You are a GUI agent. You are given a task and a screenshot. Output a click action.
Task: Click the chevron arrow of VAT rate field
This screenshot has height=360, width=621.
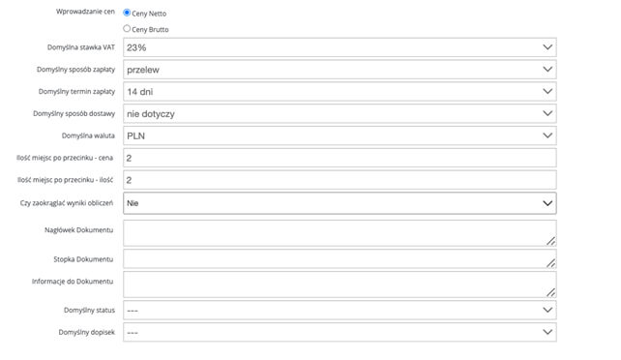point(547,47)
